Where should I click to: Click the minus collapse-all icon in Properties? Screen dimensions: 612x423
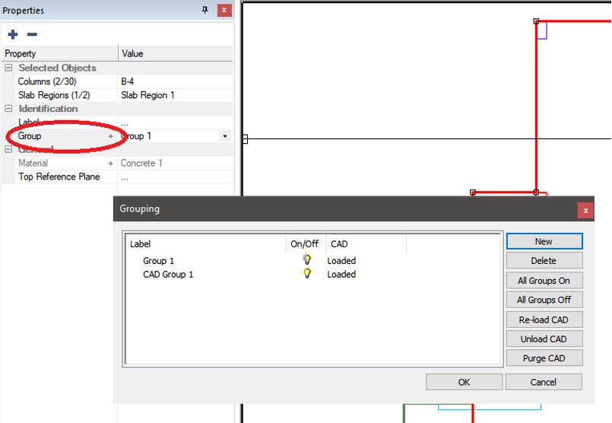click(x=32, y=34)
